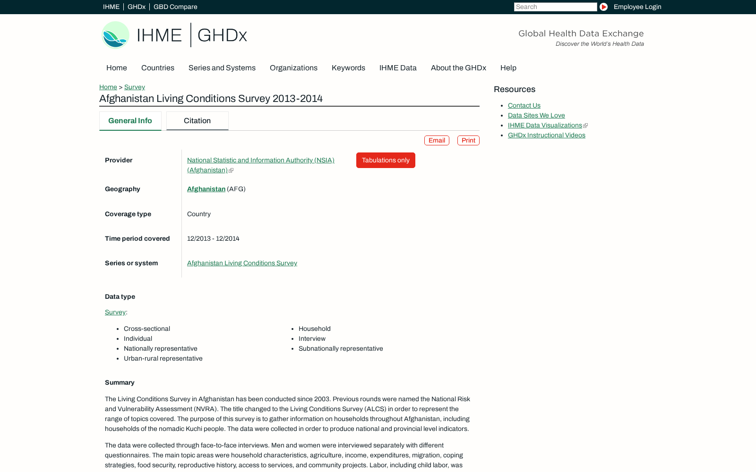This screenshot has width=756, height=472.
Task: Open Data Sites We Love link
Action: click(x=536, y=116)
